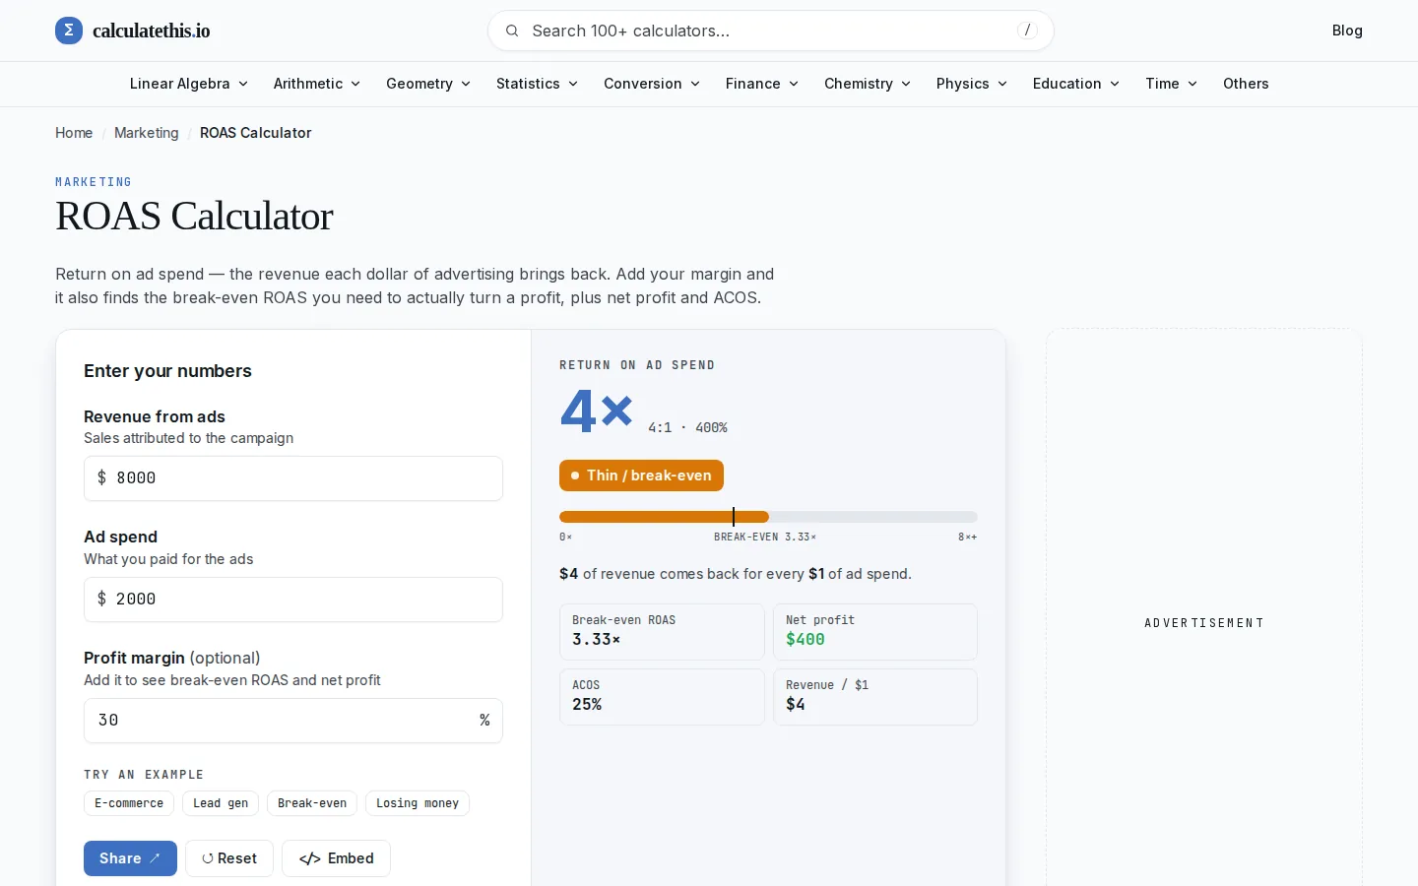The width and height of the screenshot is (1418, 886).
Task: Click the break-even marker on the bar
Action: click(x=734, y=517)
